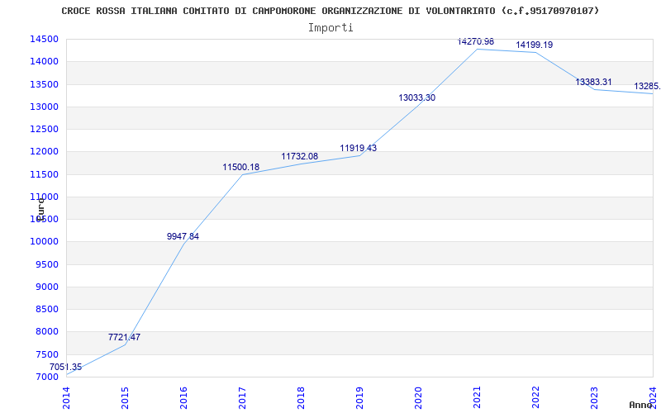Select data label 13033.30
This screenshot has width=661, height=413.
pyautogui.click(x=417, y=97)
